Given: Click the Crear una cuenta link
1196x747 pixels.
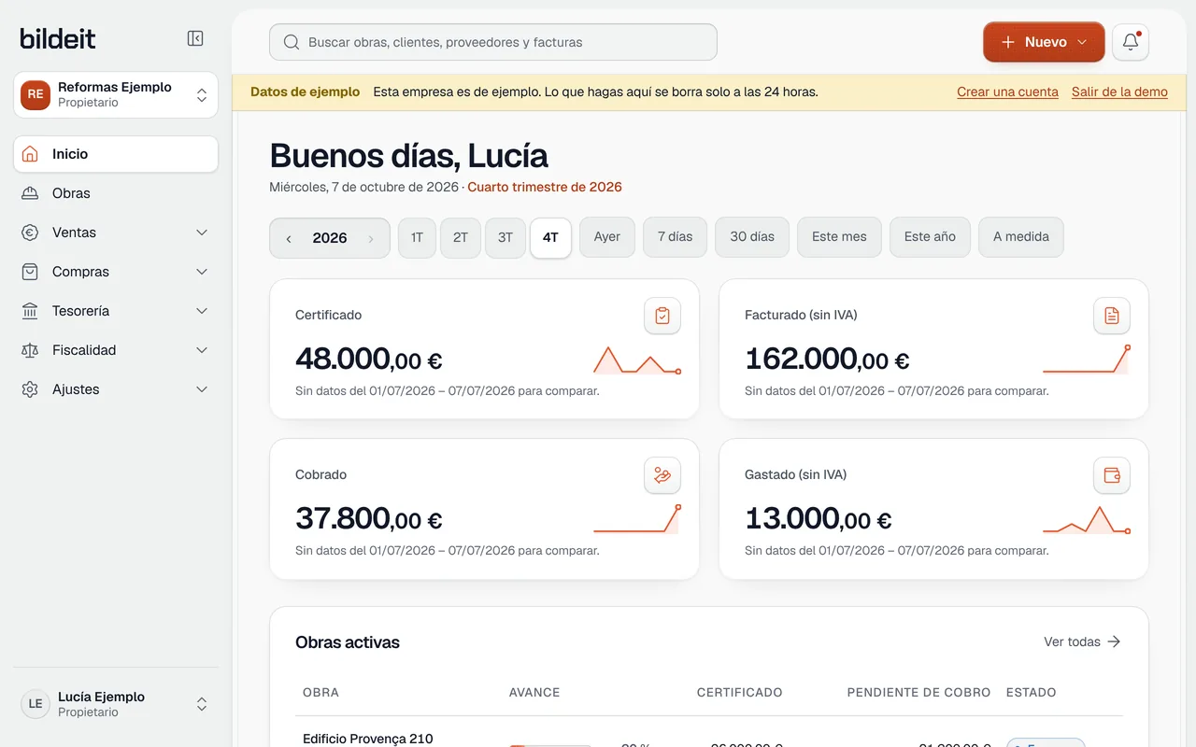Looking at the screenshot, I should pyautogui.click(x=1007, y=92).
